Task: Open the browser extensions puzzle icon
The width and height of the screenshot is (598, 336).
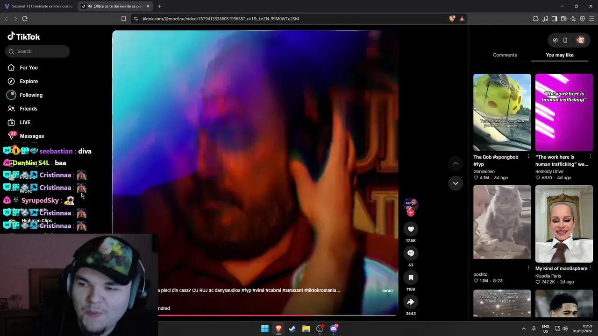Action: point(535,19)
